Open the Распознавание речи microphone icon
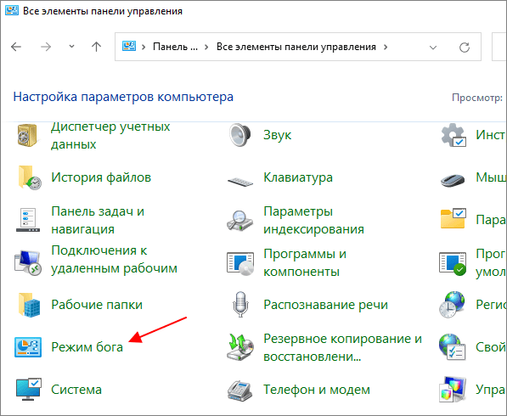Screen dimensions: 507x416 240,304
